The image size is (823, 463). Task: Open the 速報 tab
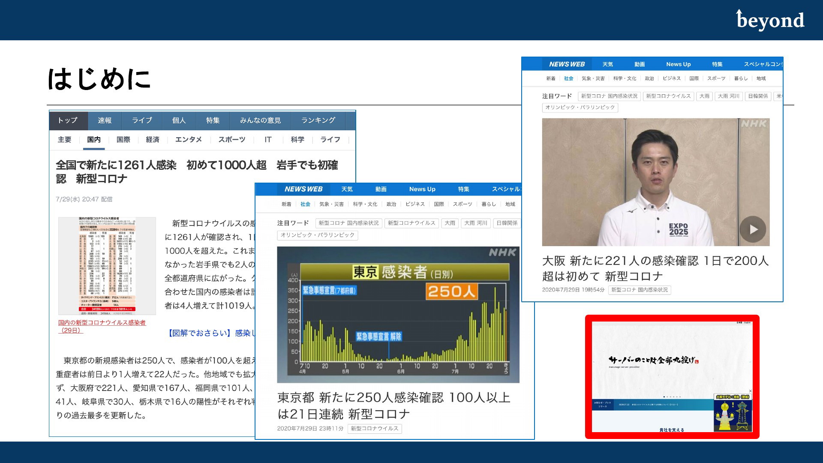105,120
